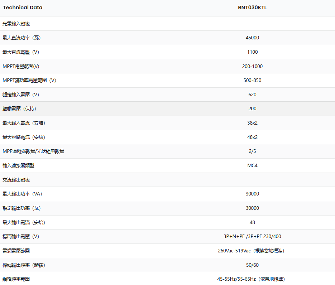Click the 交流輸出數據 section heading
Viewport: 335px width, 285px height.
click(16, 180)
